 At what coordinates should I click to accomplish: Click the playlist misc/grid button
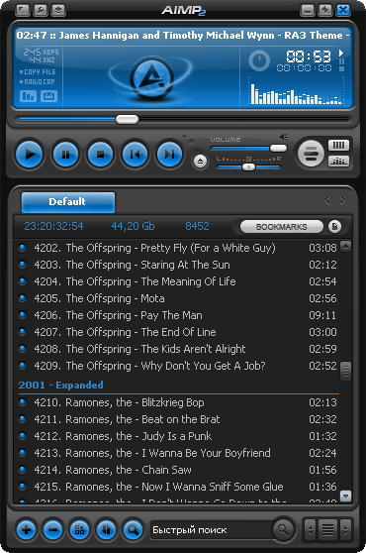80,530
